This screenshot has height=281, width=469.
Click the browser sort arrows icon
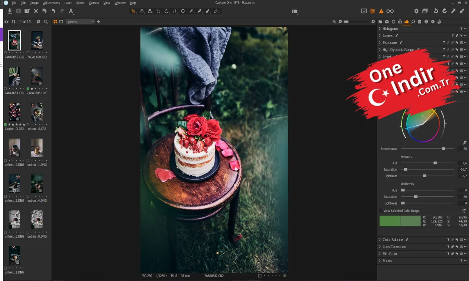(x=14, y=22)
